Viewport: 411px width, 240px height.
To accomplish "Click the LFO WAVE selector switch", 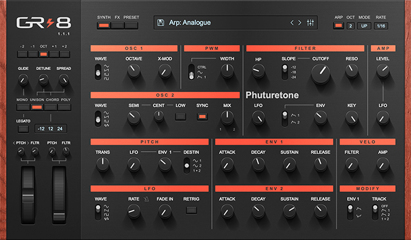I will (x=98, y=212).
